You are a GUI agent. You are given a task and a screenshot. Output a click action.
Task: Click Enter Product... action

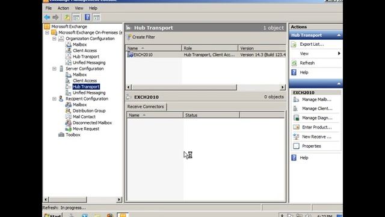pos(317,127)
